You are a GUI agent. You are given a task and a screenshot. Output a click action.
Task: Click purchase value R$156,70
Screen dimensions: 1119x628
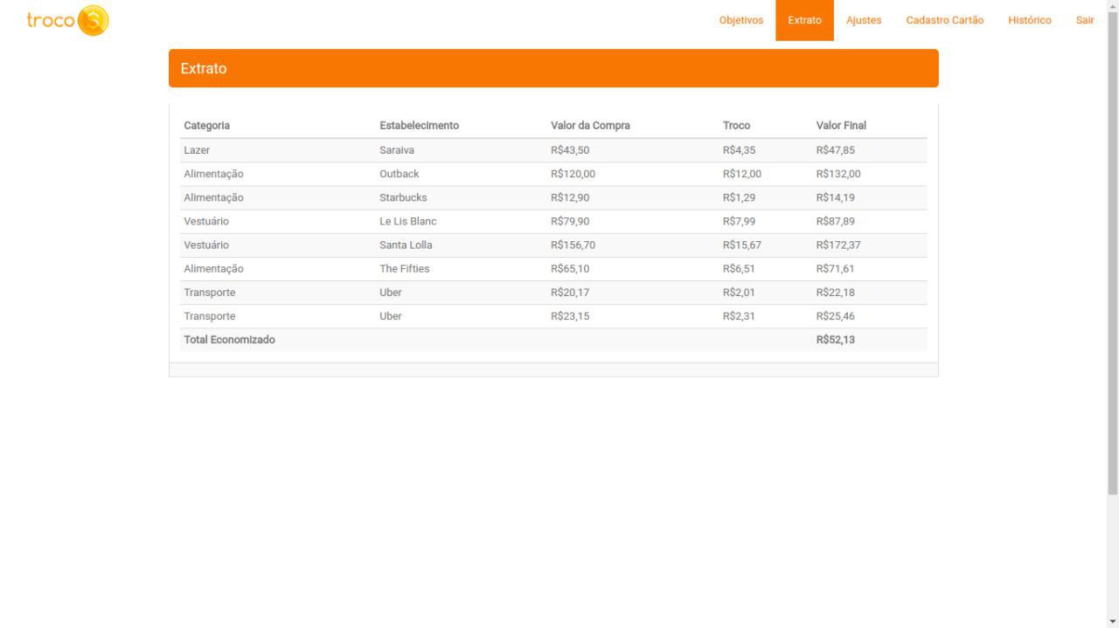point(573,245)
